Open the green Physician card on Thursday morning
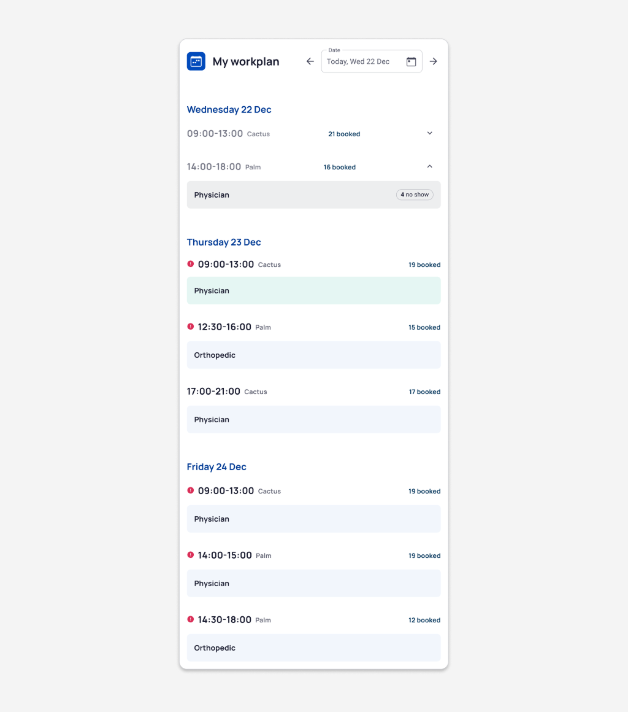Screen dimensions: 628x712 313,290
